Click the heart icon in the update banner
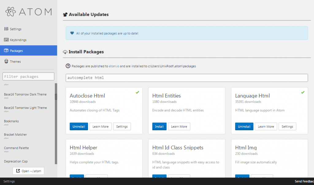 (72, 33)
